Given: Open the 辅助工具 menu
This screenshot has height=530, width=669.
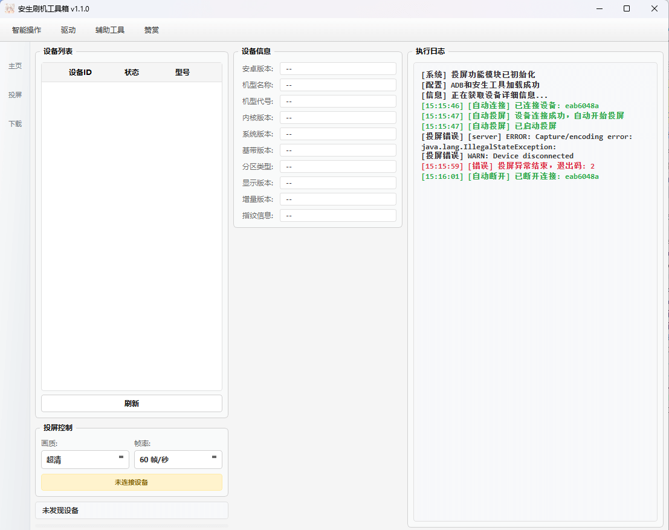Looking at the screenshot, I should (109, 30).
